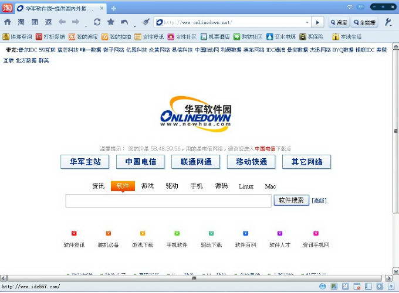Image resolution: width=399 pixels, height=293 pixels.
Task: Click the 华军主站 button
Action: 85,162
